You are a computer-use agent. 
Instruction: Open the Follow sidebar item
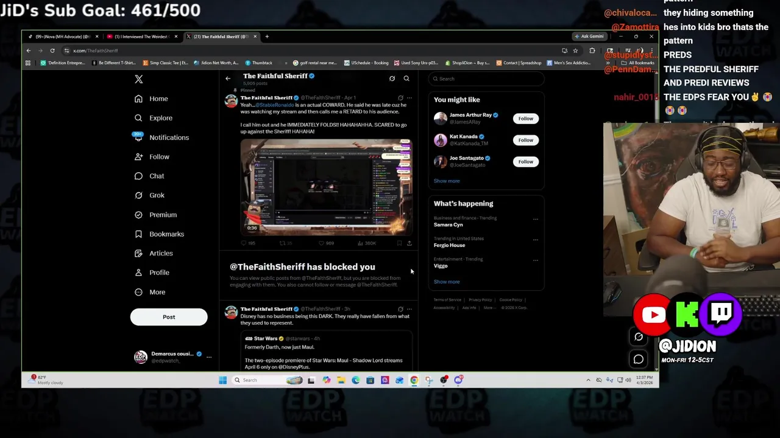tap(152, 157)
